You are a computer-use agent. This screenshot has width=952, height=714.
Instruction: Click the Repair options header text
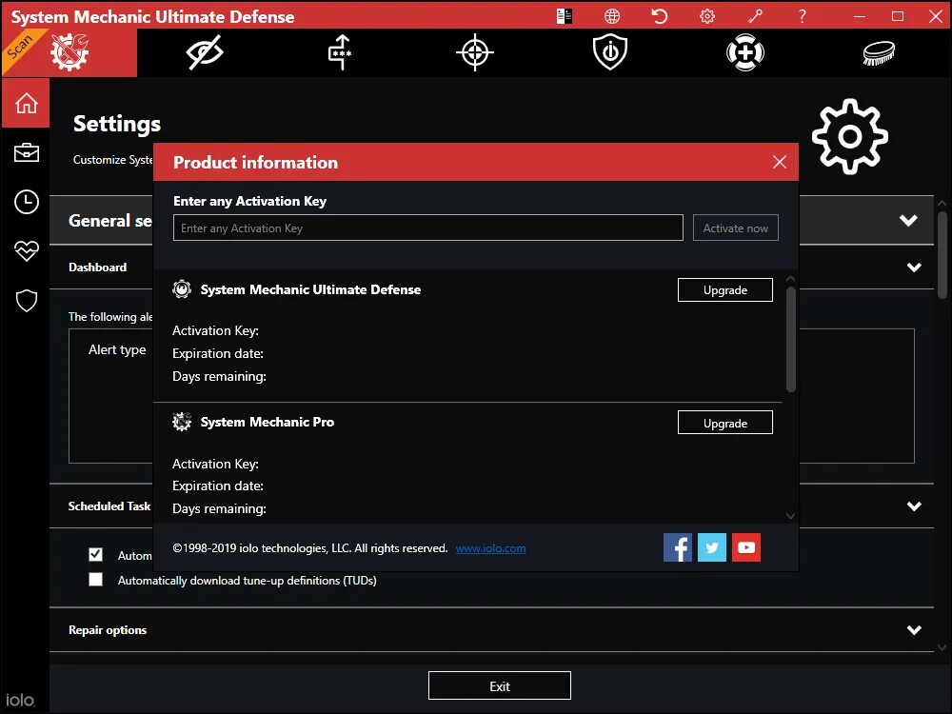coord(108,629)
